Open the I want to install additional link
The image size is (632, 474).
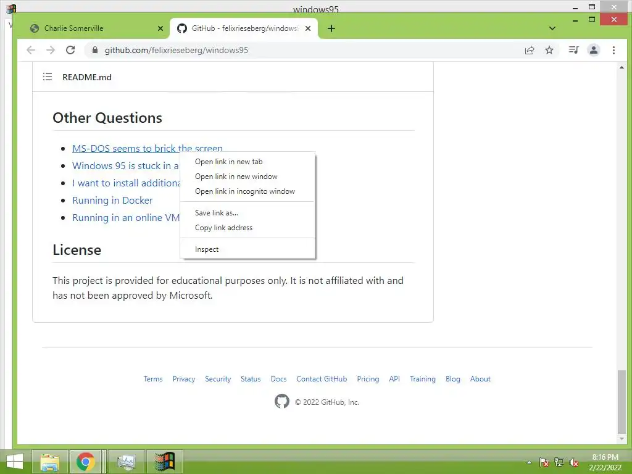tap(126, 183)
